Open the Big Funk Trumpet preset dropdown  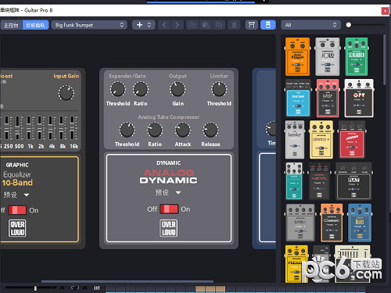tap(89, 25)
